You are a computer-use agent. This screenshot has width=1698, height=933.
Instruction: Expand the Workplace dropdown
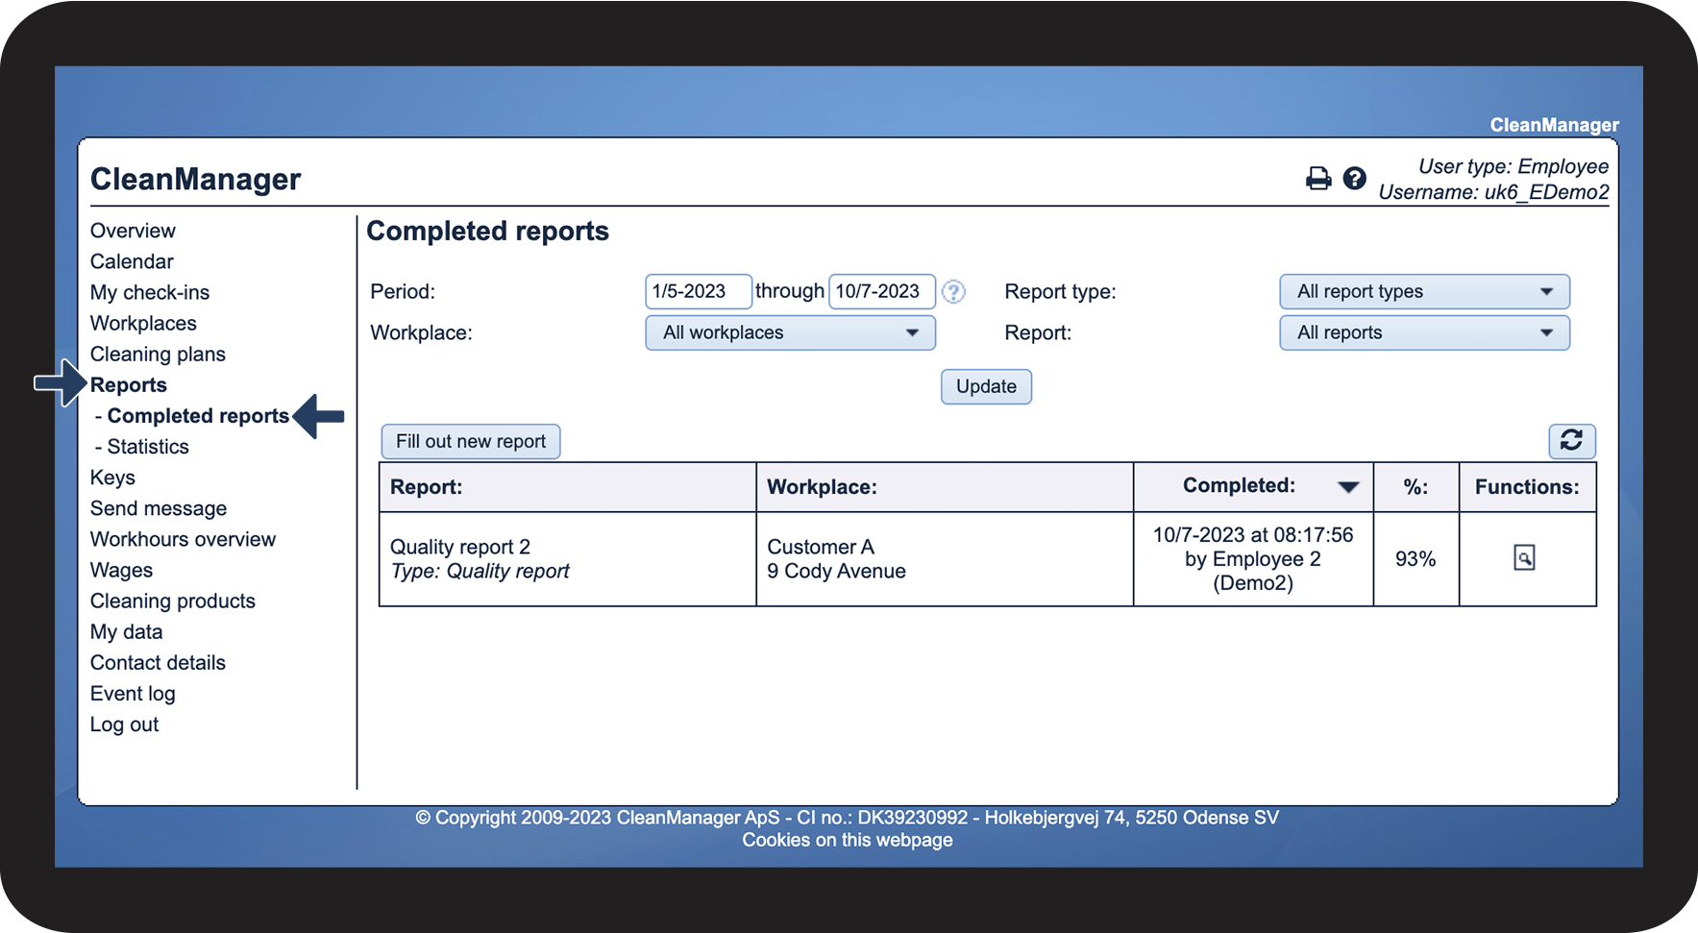(789, 333)
